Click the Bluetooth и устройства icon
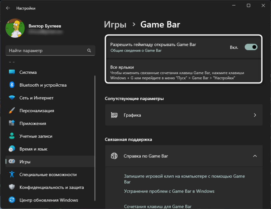Screen dimensions: 271x209 12,85
